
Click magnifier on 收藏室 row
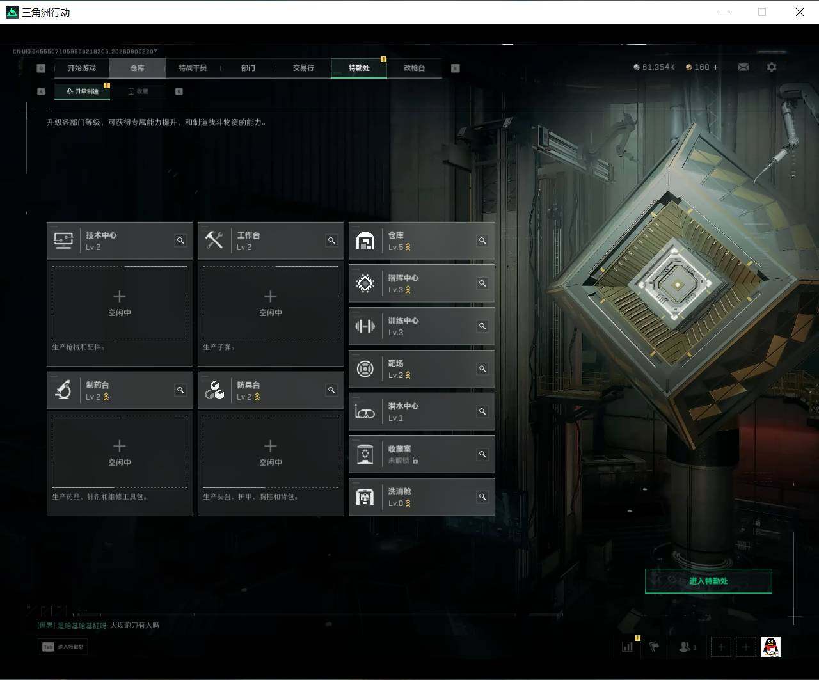(482, 454)
